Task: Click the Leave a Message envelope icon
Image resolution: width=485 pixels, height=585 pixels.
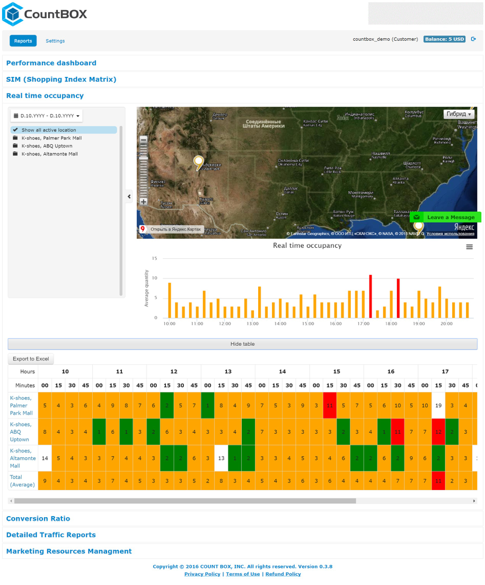Action: (x=417, y=217)
